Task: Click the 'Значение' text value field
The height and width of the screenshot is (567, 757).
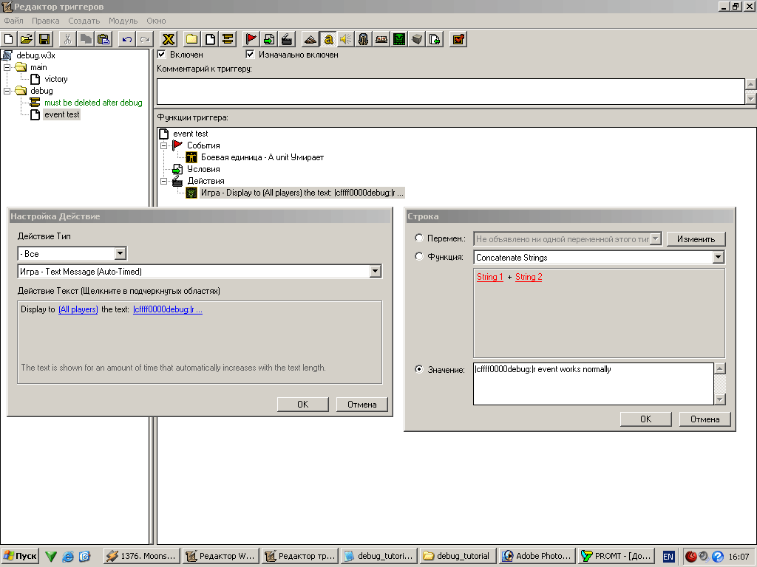Action: (x=594, y=384)
